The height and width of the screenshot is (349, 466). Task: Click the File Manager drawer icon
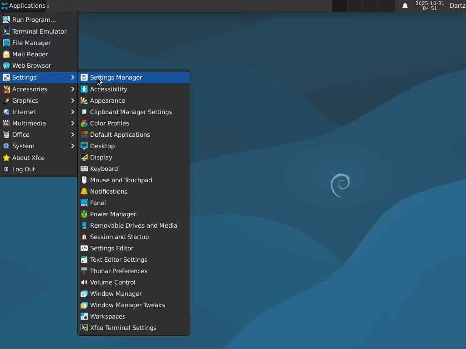[x=6, y=43]
